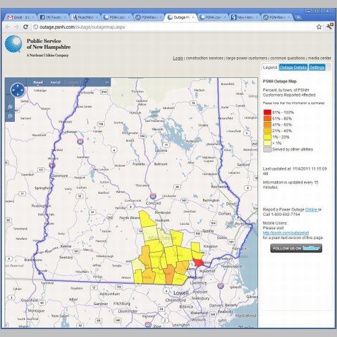Click the Call 1-800-662-7764 phone number
Screen dimensions: 337x337
click(x=281, y=214)
